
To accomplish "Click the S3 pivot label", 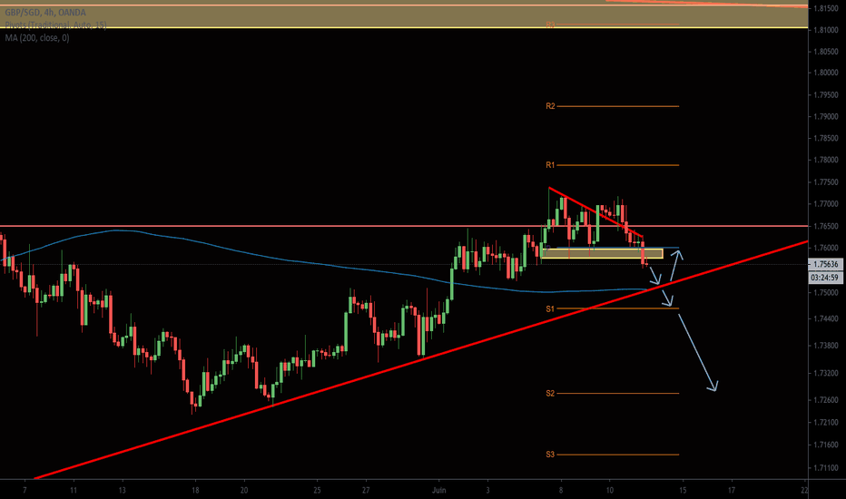I will [x=550, y=455].
